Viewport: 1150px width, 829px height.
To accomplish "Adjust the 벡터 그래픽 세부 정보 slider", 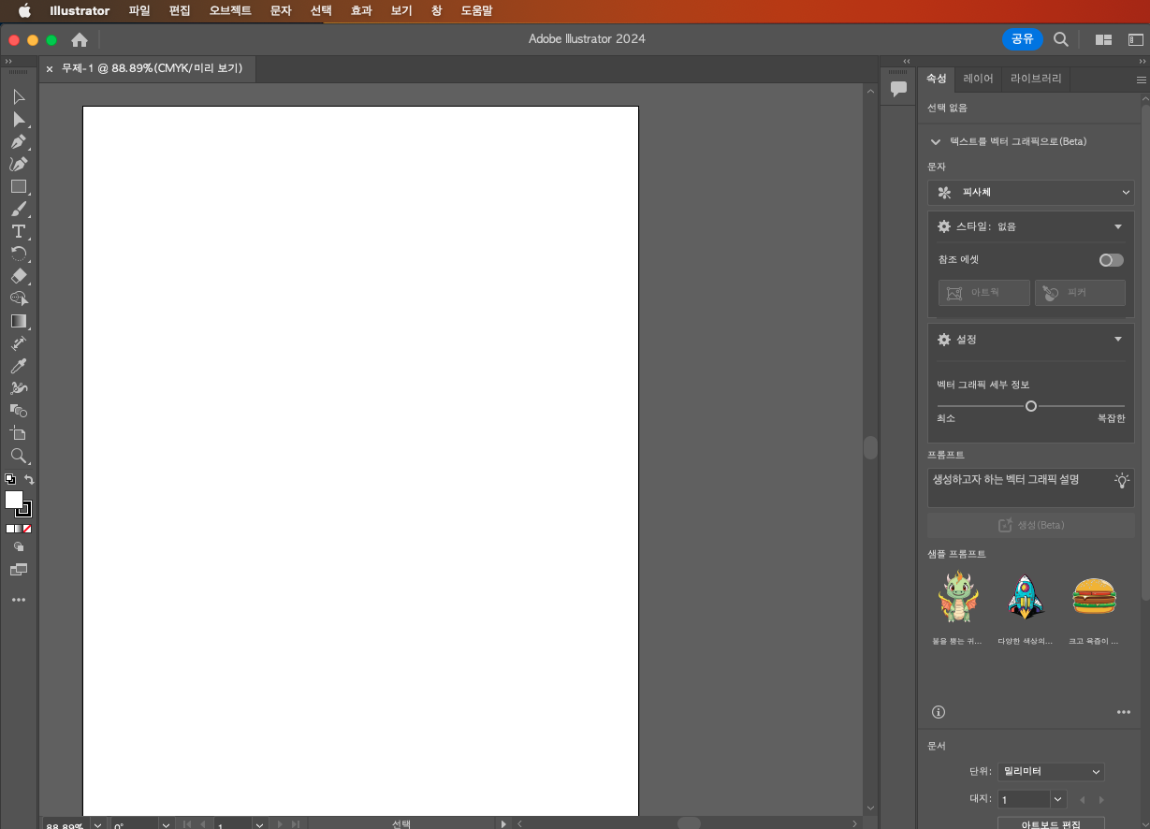I will click(x=1031, y=406).
